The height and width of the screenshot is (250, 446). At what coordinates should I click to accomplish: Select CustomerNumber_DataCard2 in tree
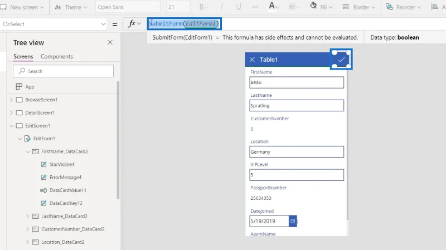(x=73, y=229)
